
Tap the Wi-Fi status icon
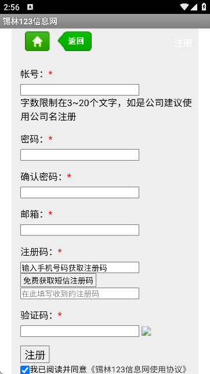[x=184, y=7]
